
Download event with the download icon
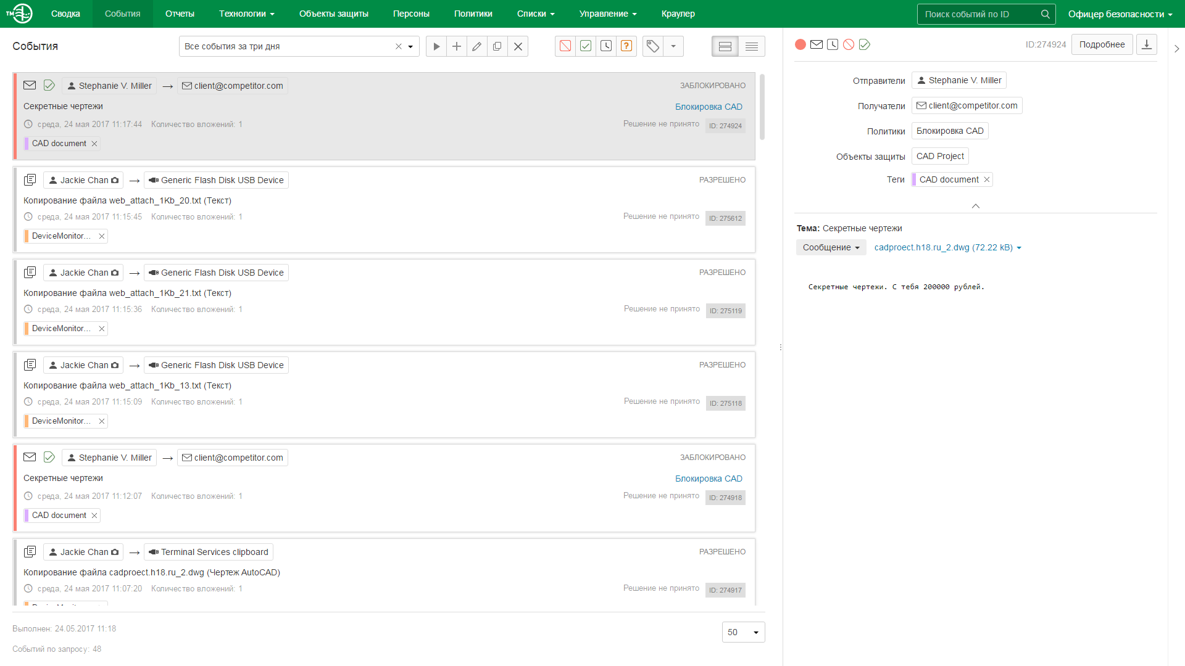coord(1147,44)
